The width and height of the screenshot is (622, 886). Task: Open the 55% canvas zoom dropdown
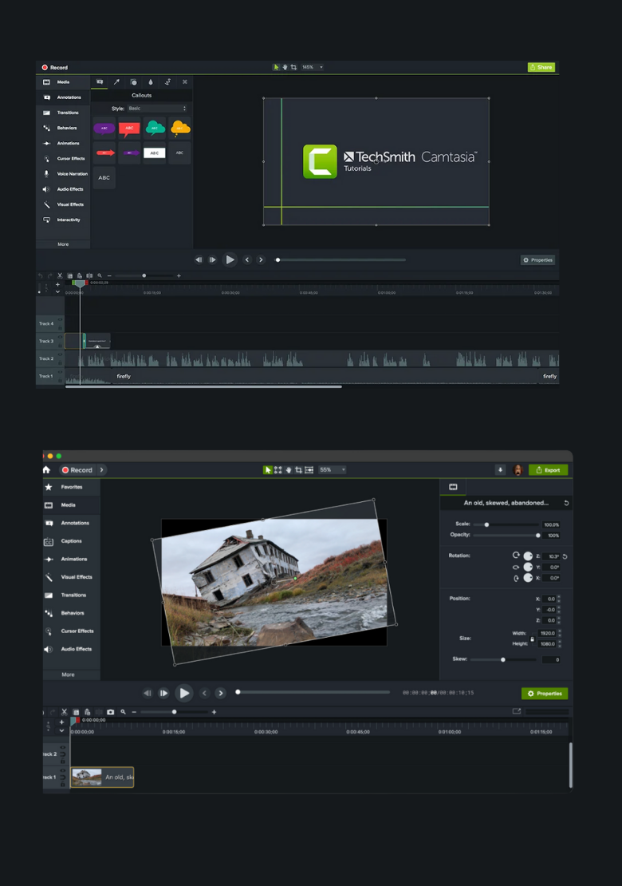332,470
